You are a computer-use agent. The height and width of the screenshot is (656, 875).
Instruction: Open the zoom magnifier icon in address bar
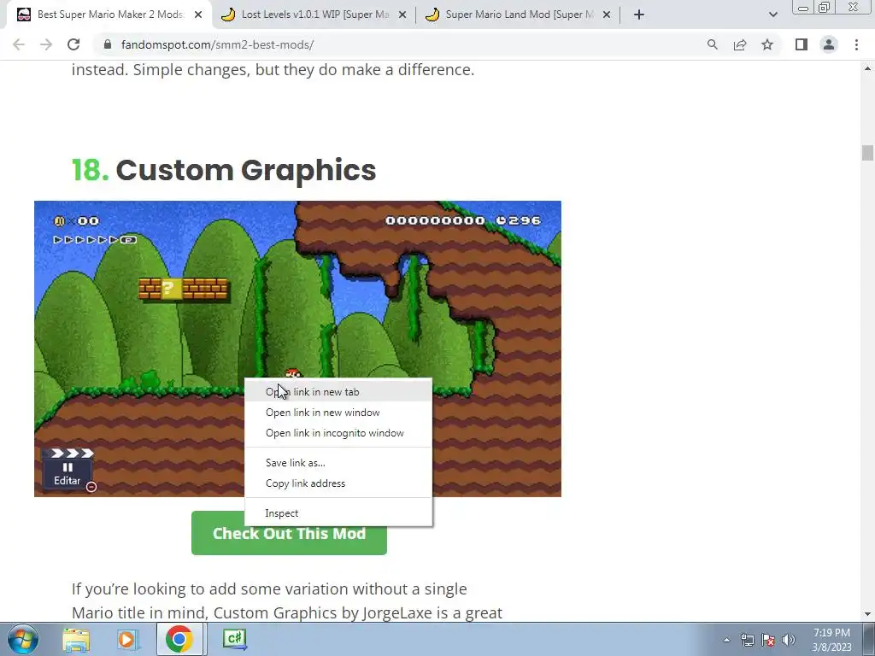click(712, 44)
